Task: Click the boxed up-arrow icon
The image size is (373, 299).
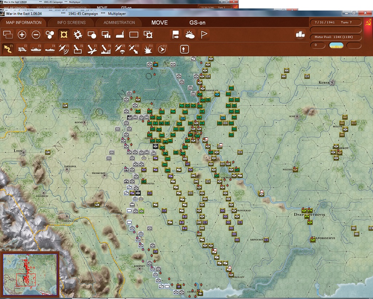Action: click(184, 49)
